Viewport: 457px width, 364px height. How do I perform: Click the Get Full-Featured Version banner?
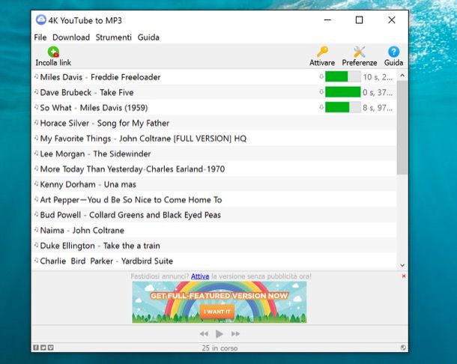coord(220,303)
